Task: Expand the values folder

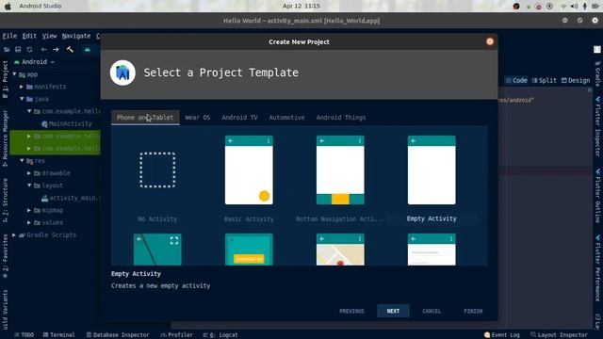Action: (29, 222)
